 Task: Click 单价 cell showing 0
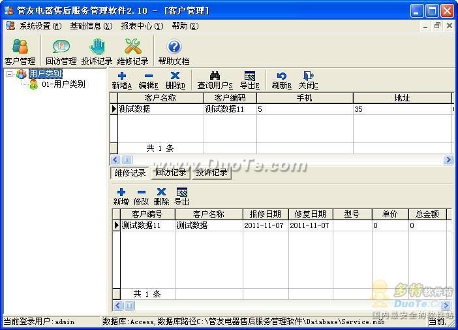coord(390,225)
